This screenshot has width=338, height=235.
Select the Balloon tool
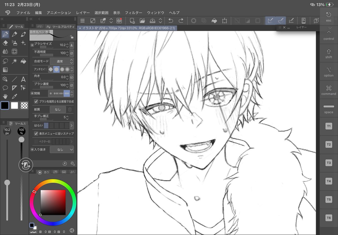coord(5,88)
